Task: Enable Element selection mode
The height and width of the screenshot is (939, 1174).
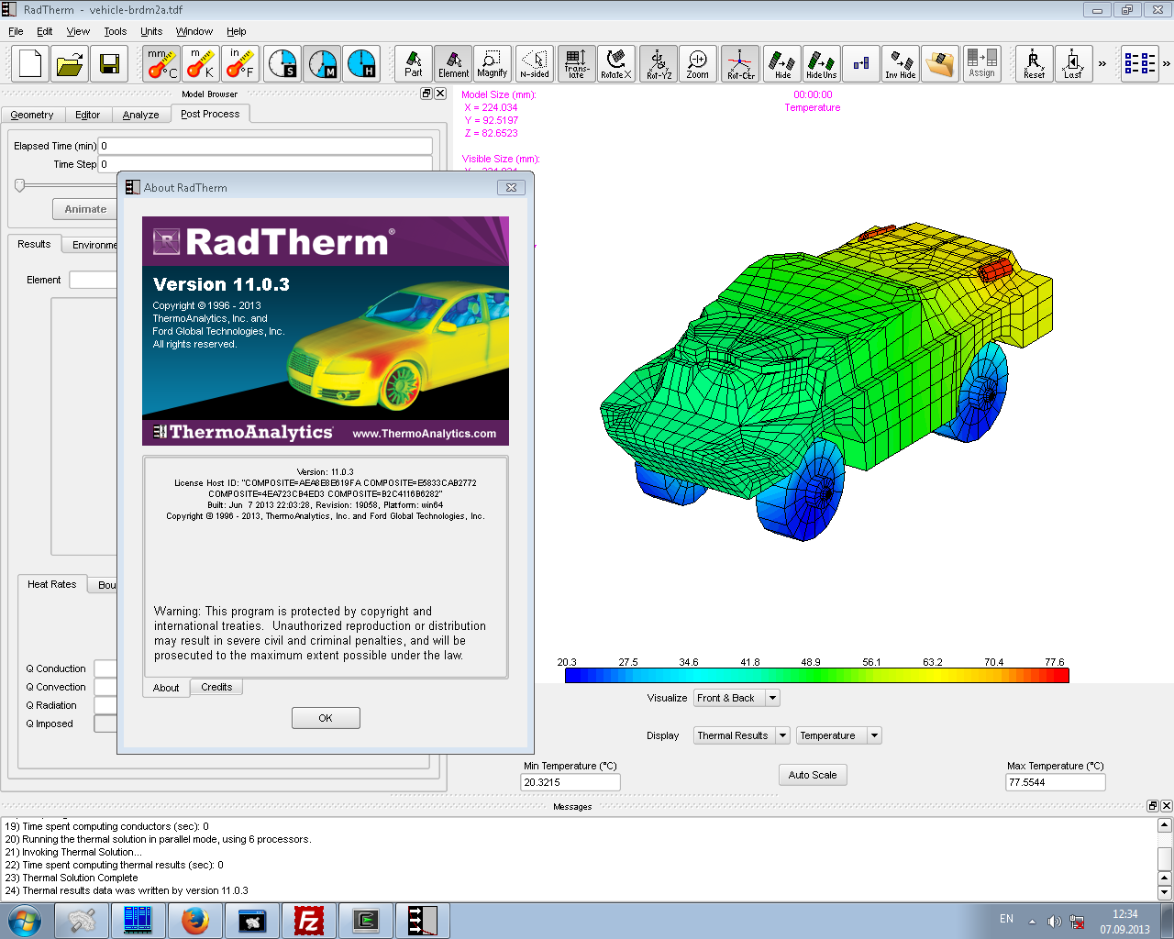Action: [x=453, y=64]
